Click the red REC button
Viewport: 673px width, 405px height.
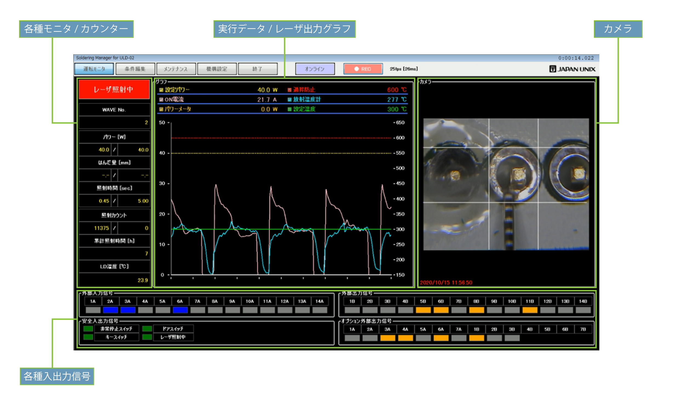363,69
